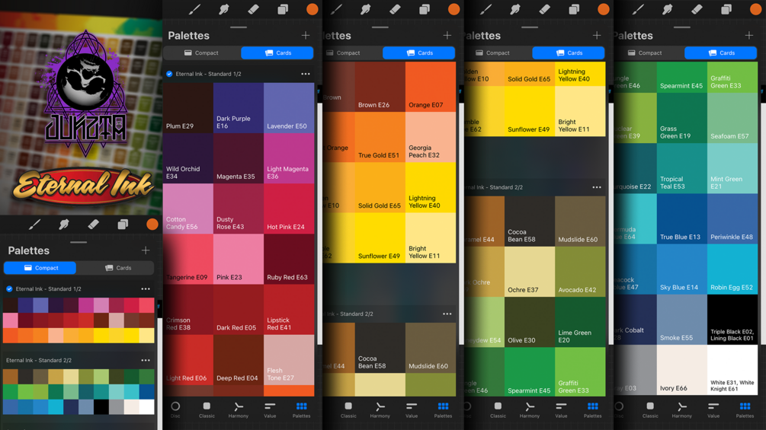Click the Eternal Ink logo image

83,186
